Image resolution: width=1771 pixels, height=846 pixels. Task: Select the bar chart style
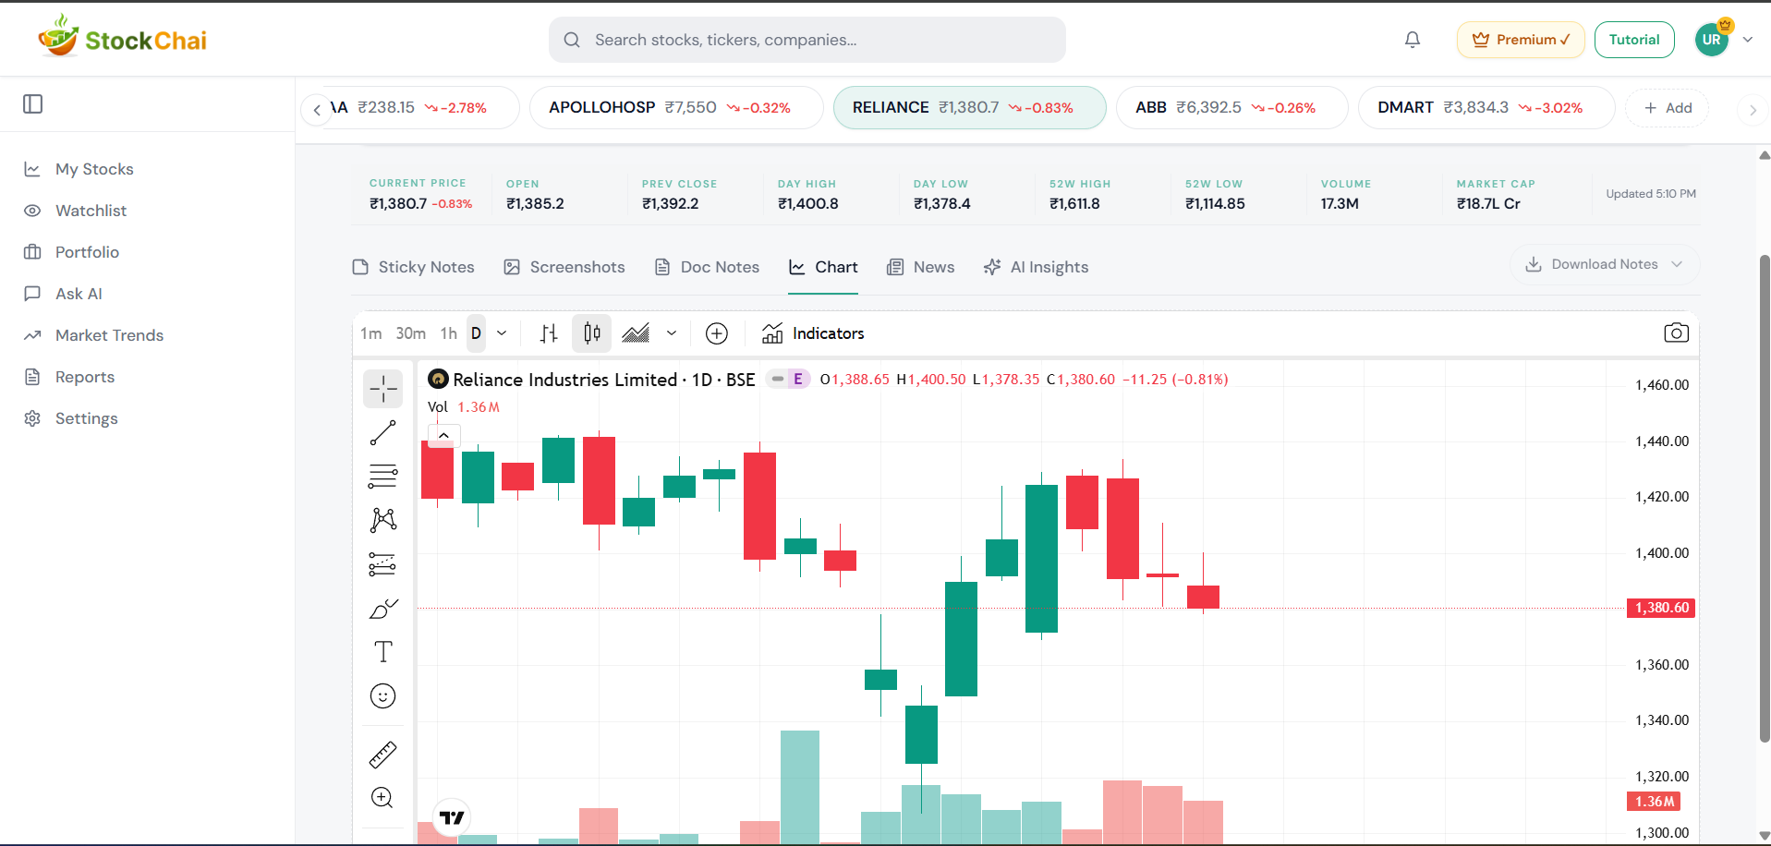[549, 332]
